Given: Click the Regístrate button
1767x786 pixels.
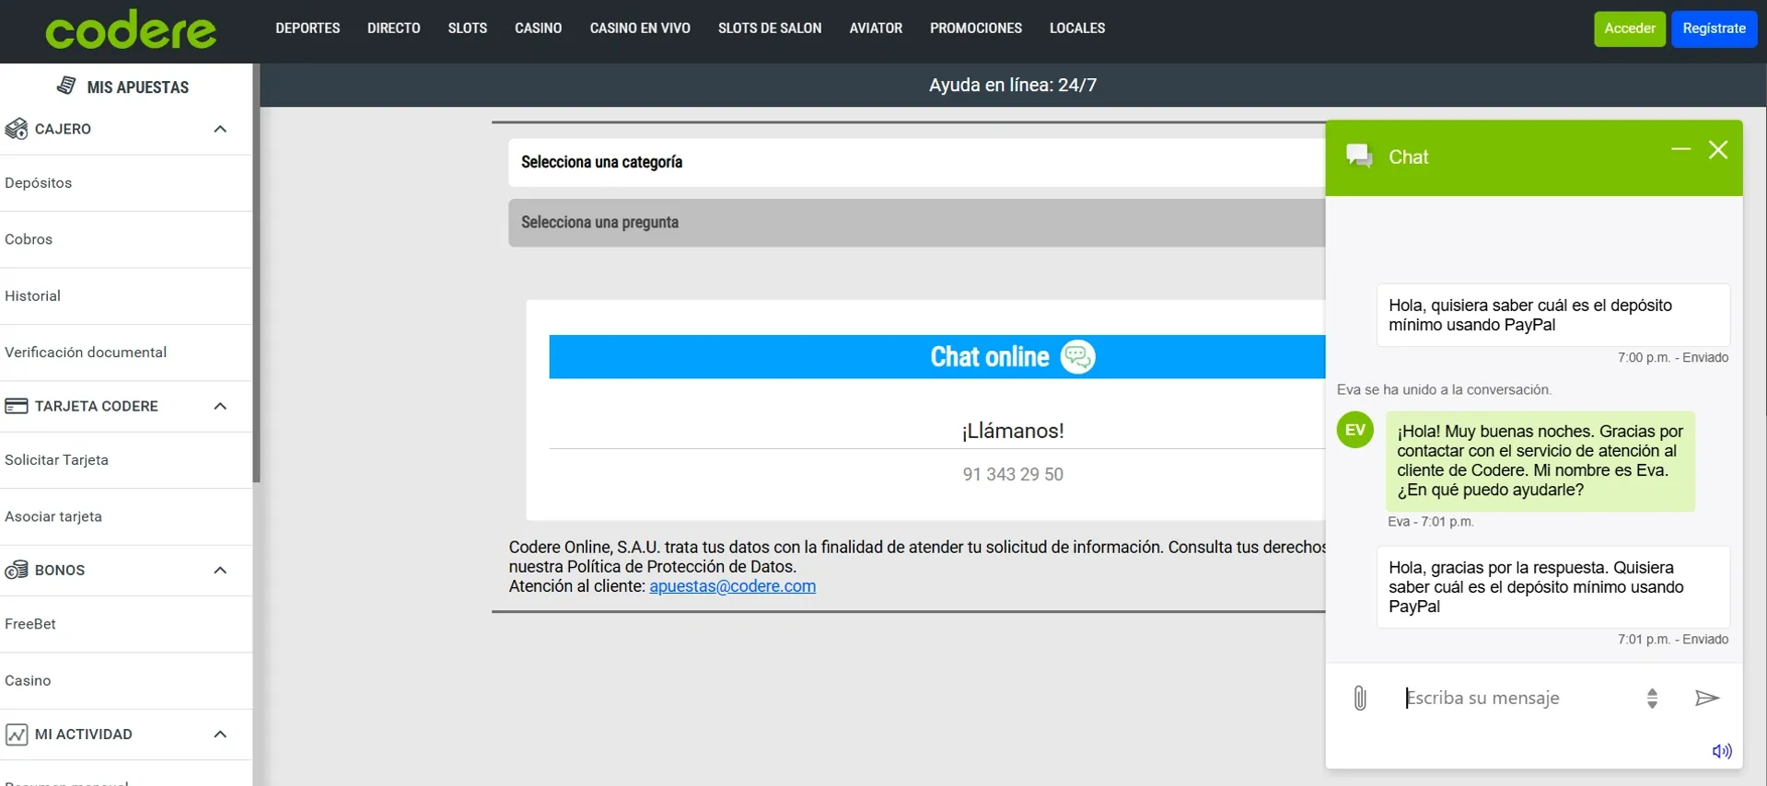Looking at the screenshot, I should point(1715,29).
